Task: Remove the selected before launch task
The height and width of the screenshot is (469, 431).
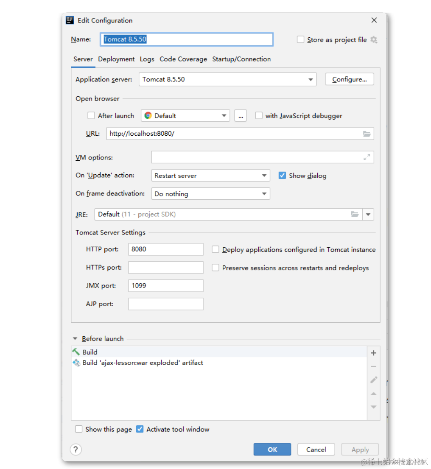Action: [374, 366]
